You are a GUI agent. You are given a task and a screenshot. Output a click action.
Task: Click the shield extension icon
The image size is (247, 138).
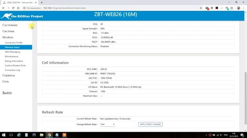212,8
